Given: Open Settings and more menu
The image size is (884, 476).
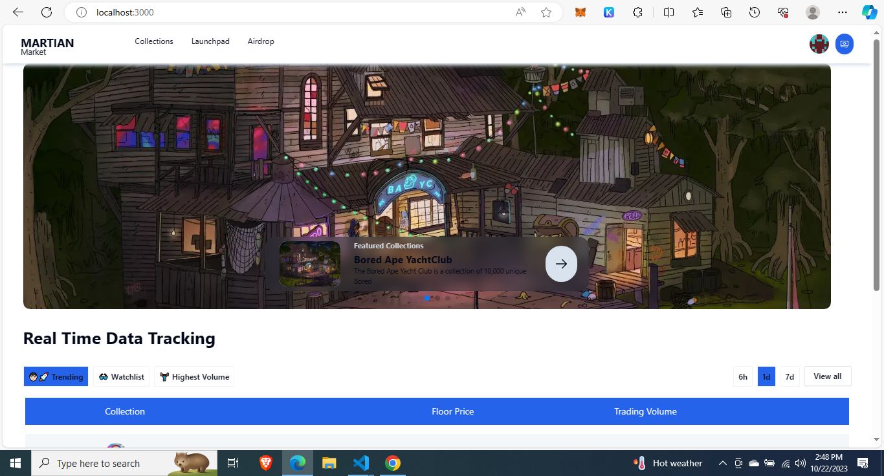Looking at the screenshot, I should click(842, 12).
